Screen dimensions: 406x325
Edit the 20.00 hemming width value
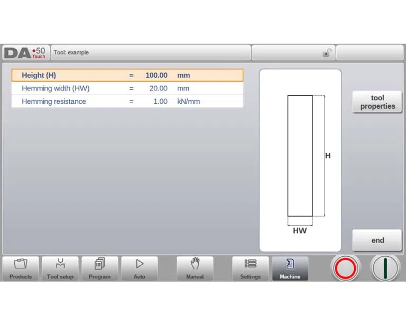click(x=158, y=88)
